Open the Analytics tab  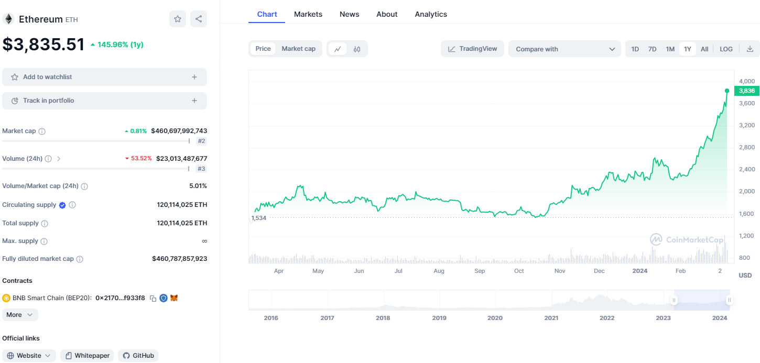(430, 14)
